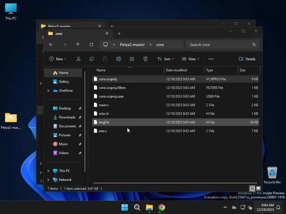Select the misc.h file
286x214 pixels.
pos(175,114)
